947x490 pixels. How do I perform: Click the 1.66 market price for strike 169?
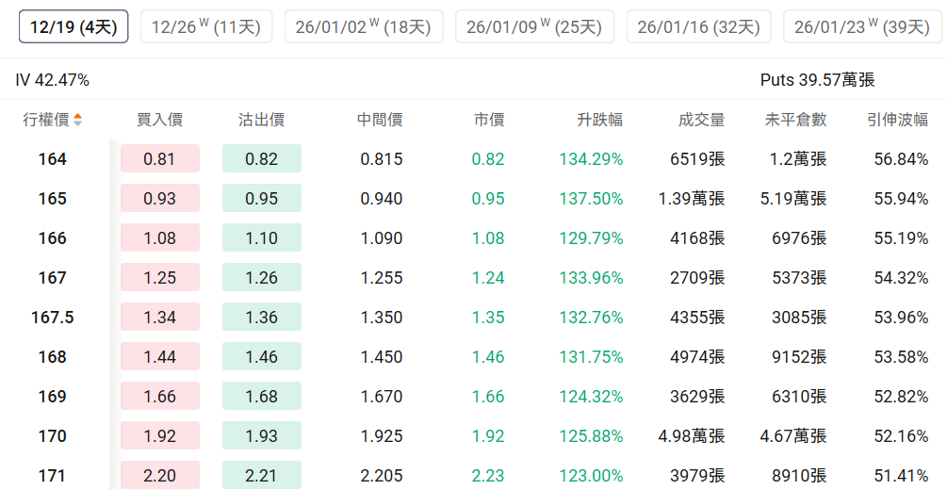[488, 397]
